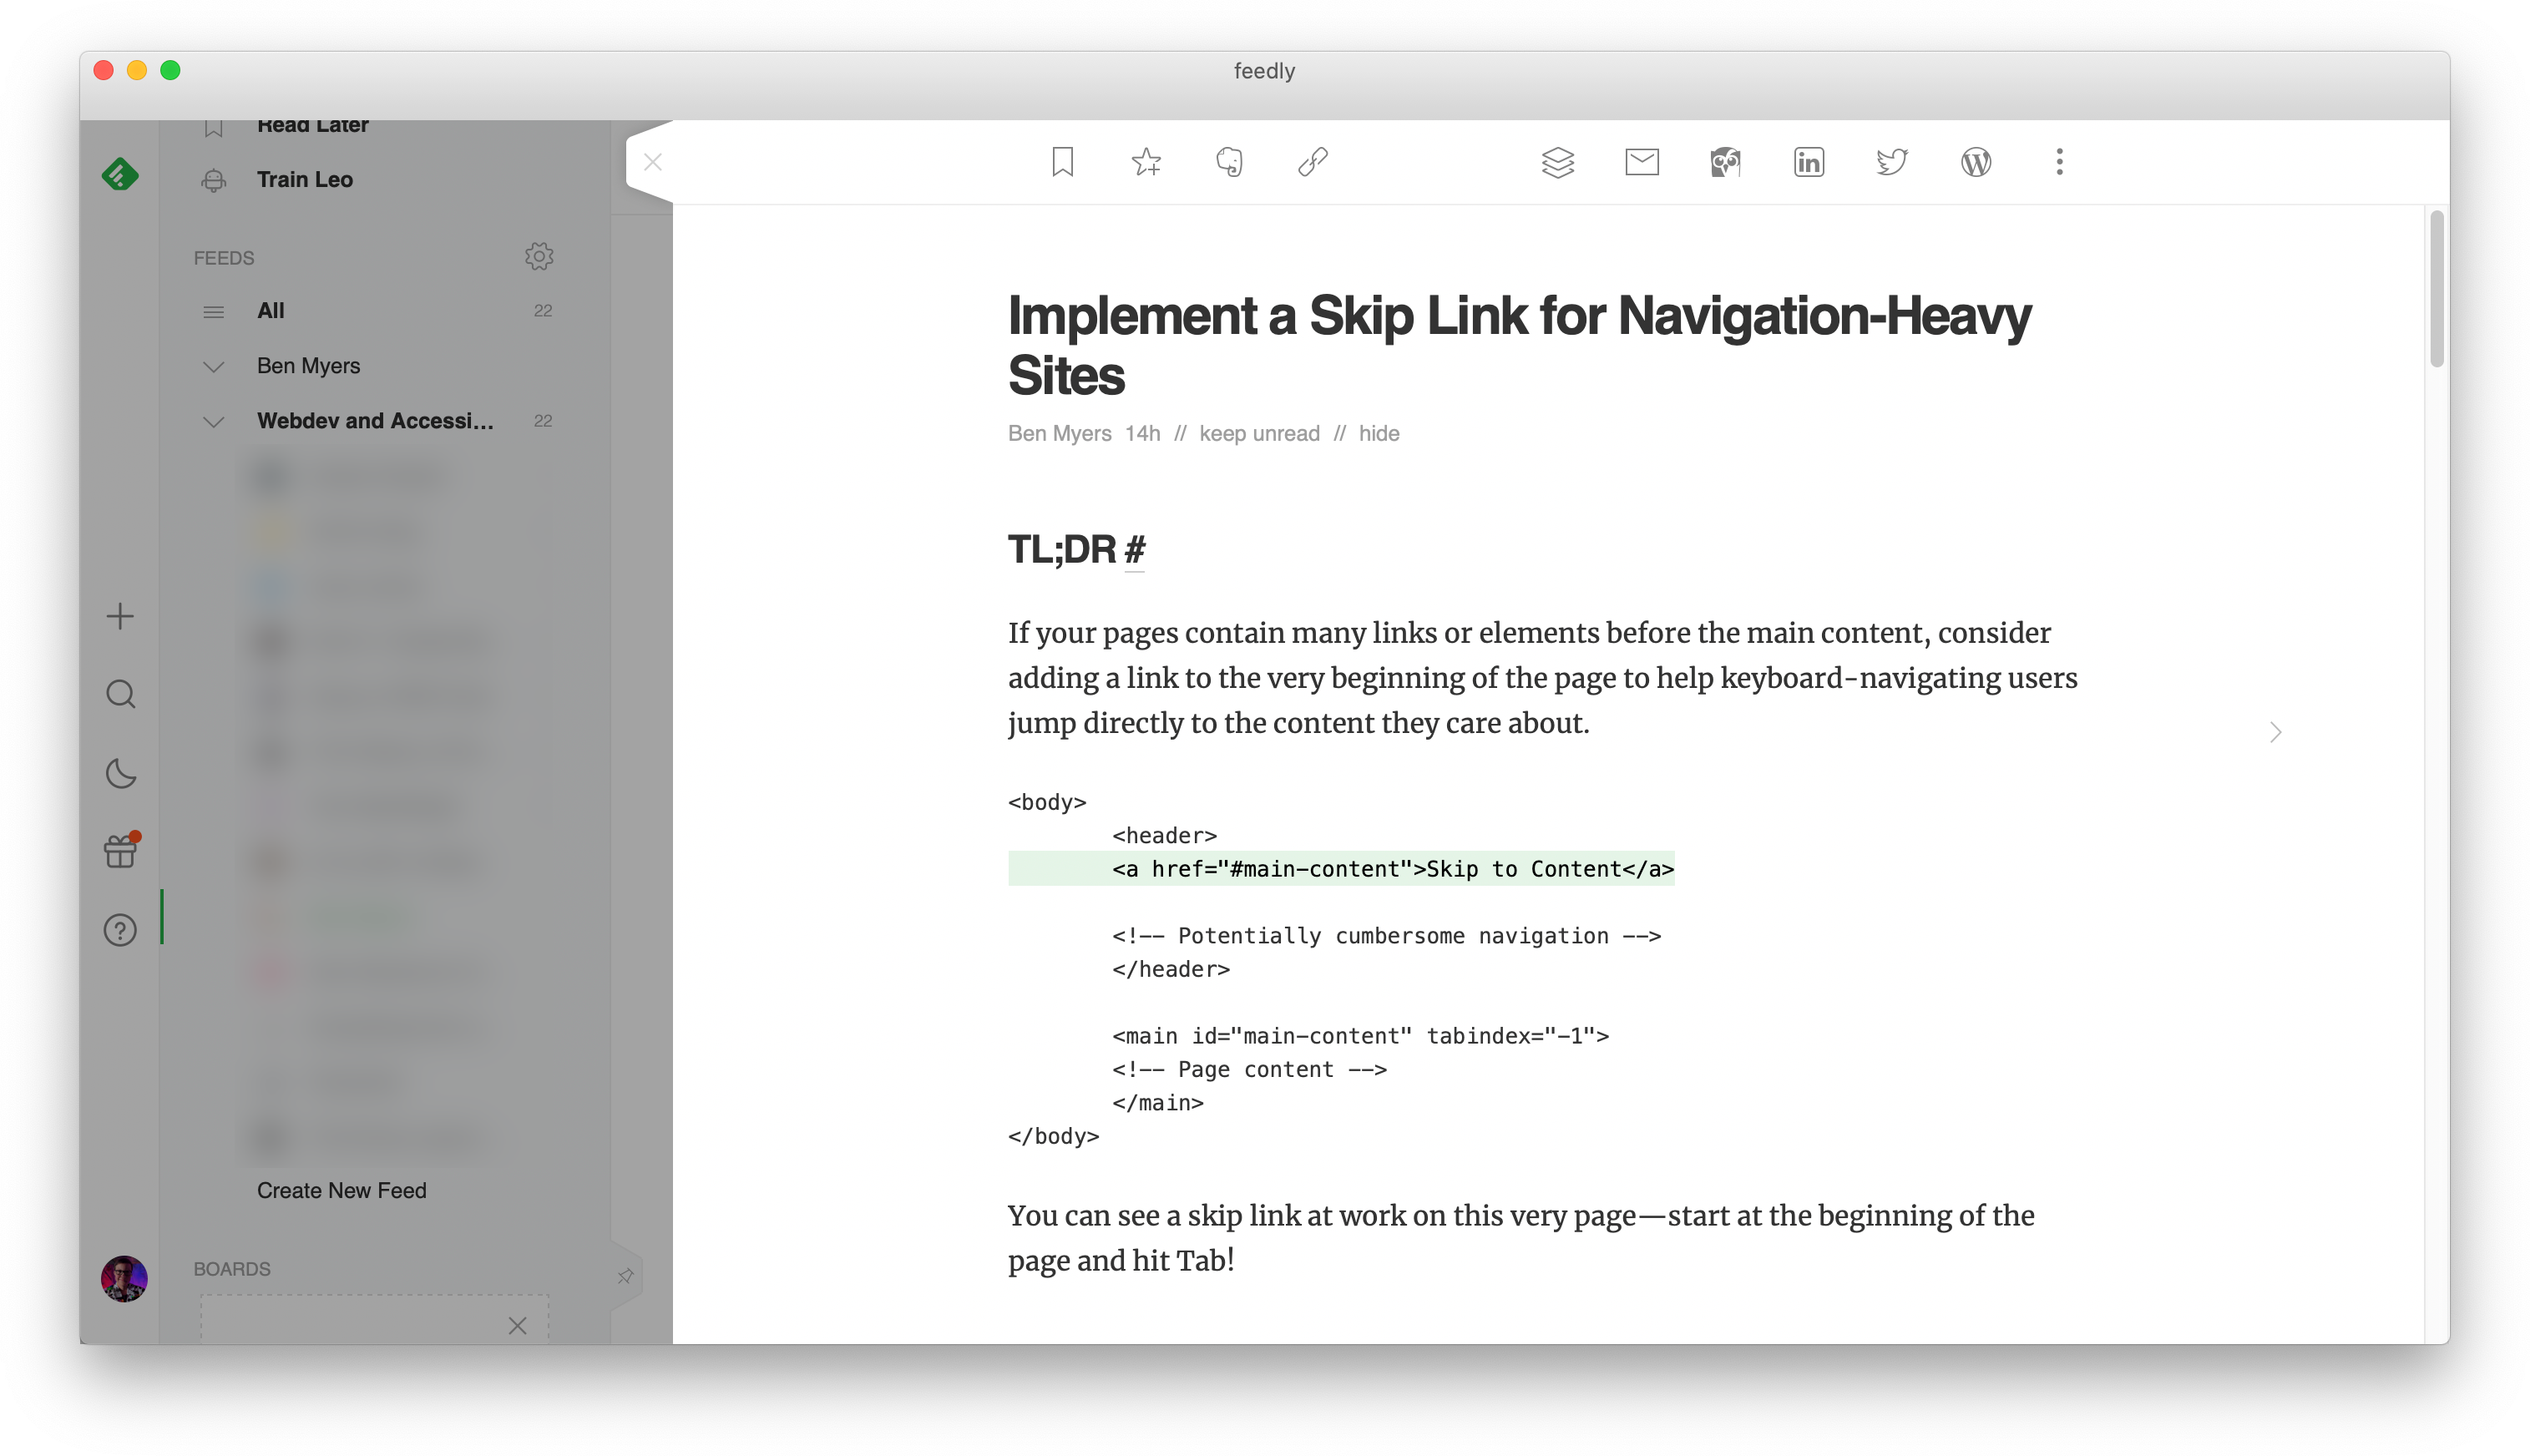Click hide link under title

click(x=1379, y=433)
